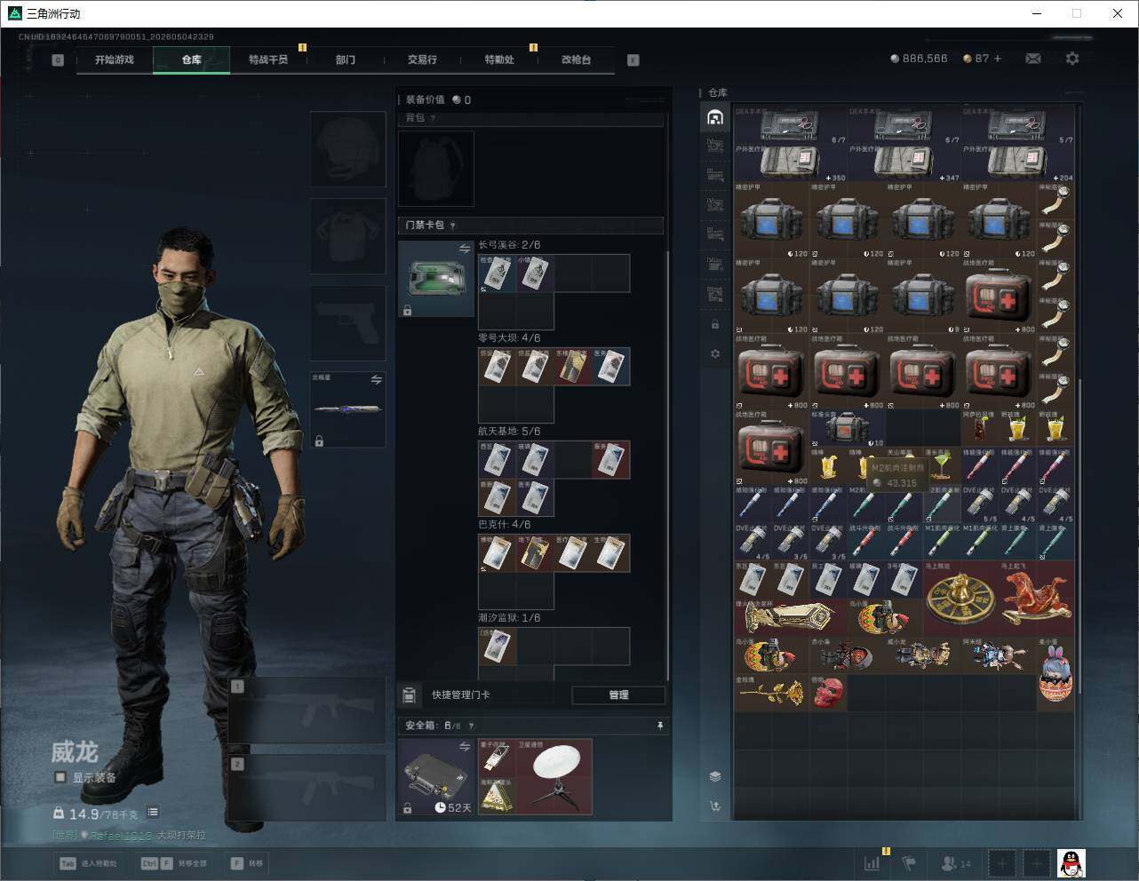Click the swap arrows on the key card case
1139x881 pixels.
click(464, 250)
